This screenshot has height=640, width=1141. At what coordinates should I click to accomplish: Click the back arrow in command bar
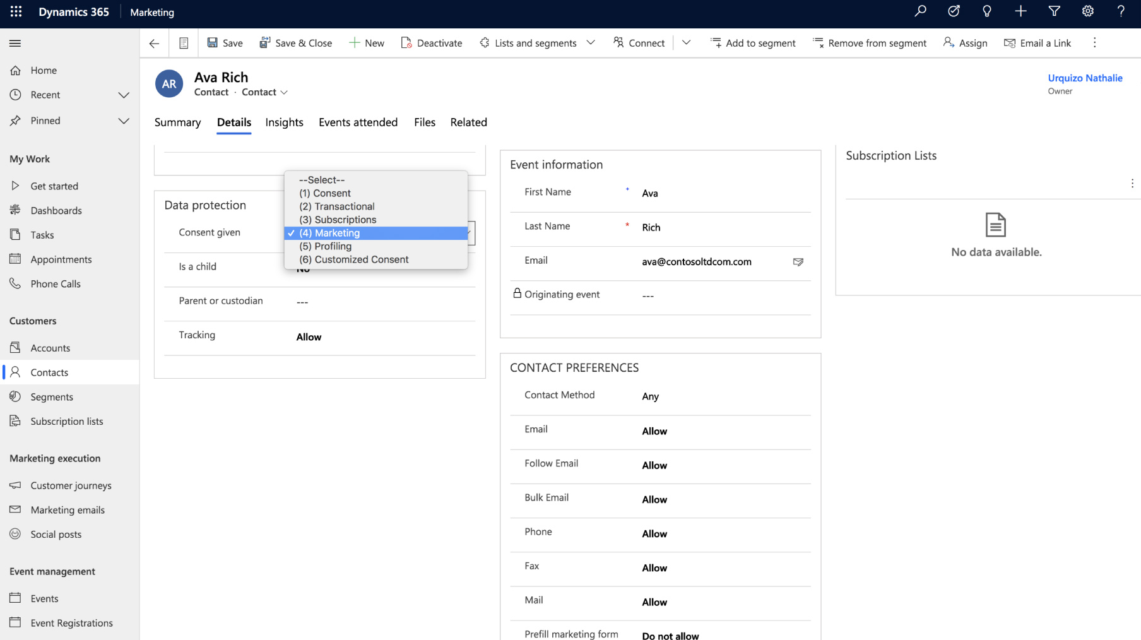[x=154, y=43]
